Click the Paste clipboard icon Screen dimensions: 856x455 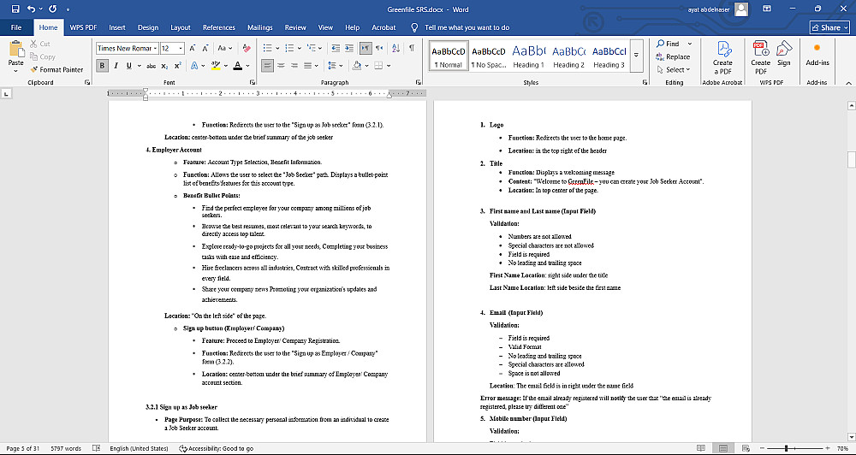coord(15,50)
